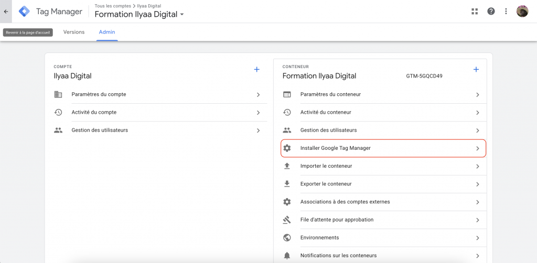This screenshot has width=537, height=263.
Task: Open account-level Gestion des utilisateurs
Action: click(160, 130)
